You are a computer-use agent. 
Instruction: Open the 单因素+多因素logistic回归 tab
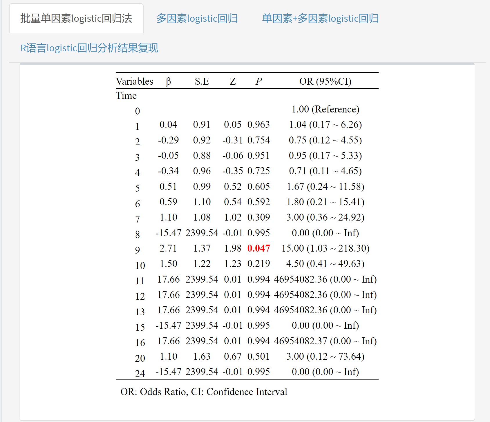click(320, 19)
